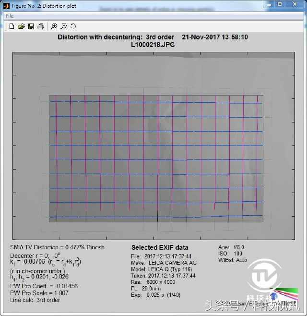Open the File menu
The image size is (307, 316).
click(10, 16)
